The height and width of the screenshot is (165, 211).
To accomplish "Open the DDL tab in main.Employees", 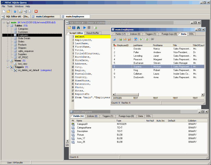I will (191, 34).
